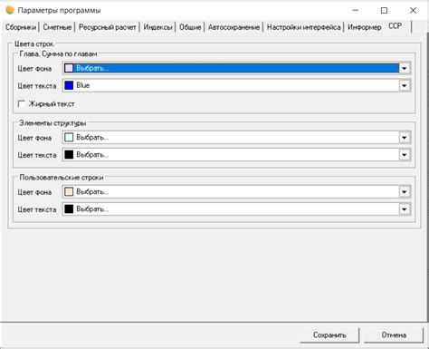Switch to Настройки интерфейса tab
This screenshot has height=349, width=429.
[x=303, y=27]
